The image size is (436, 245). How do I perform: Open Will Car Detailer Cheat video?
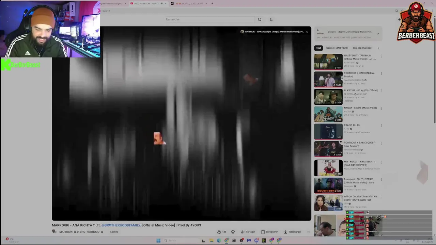(328, 203)
